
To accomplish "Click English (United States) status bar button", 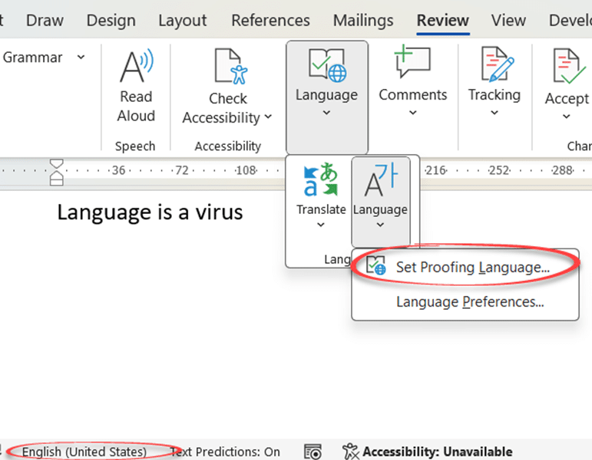I will click(x=84, y=452).
